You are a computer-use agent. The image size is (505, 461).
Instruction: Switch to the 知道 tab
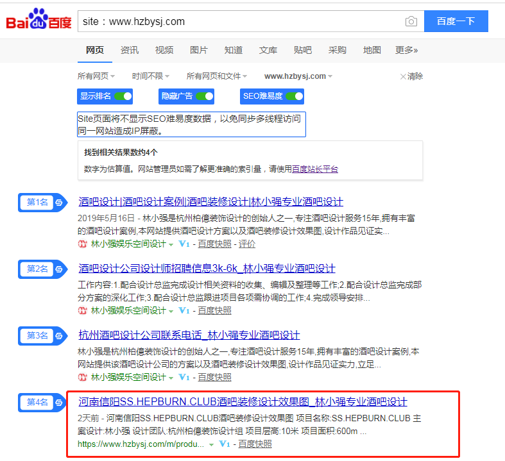click(234, 50)
